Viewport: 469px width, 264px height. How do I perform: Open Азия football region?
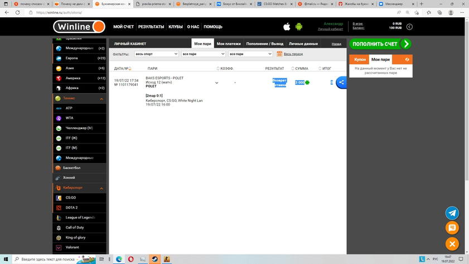80,68
